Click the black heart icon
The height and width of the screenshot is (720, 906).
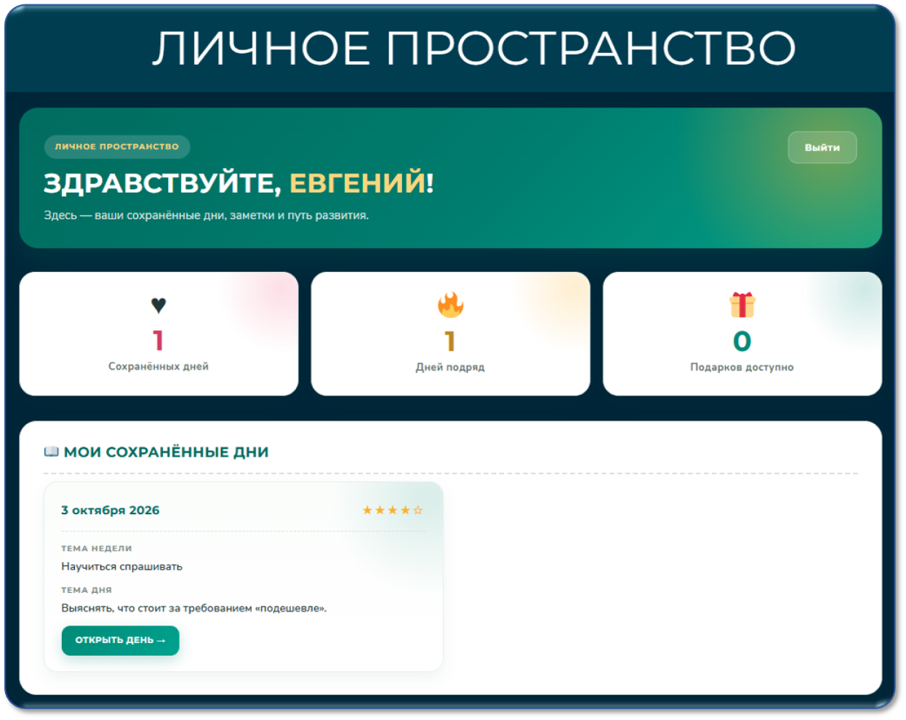tap(159, 305)
